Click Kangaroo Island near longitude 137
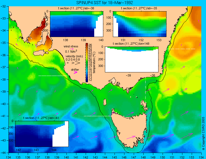The image size is (206, 159). 40,53
